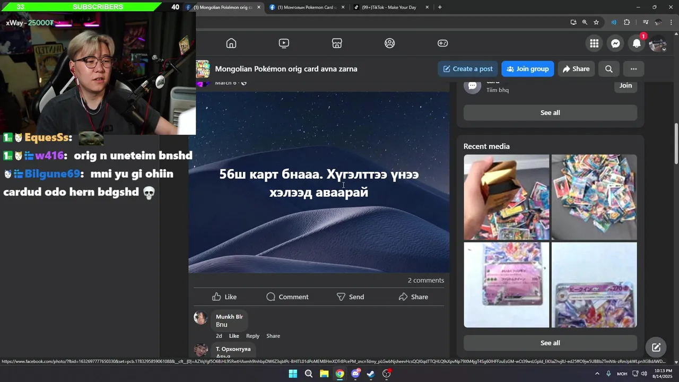Show hidden system tray icons chevron
The width and height of the screenshot is (679, 382).
coord(597,374)
